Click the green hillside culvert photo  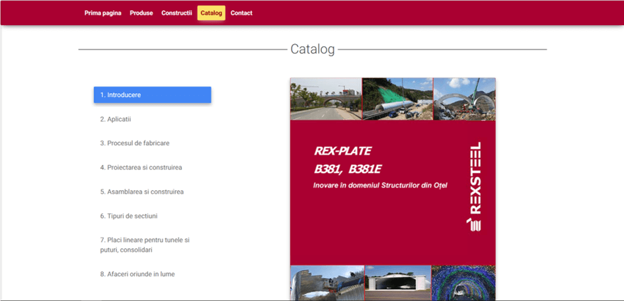click(x=397, y=99)
